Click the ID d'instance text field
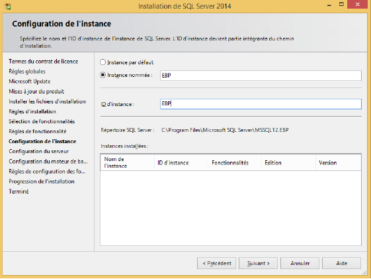This screenshot has width=371, height=279. click(261, 104)
